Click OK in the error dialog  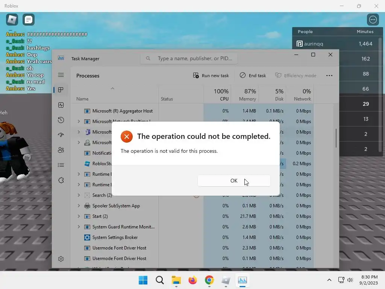pos(234,181)
